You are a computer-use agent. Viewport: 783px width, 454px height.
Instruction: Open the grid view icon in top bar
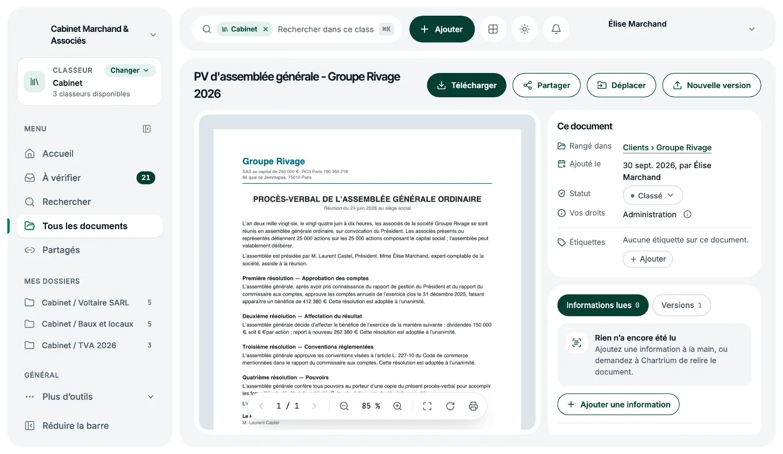point(493,29)
